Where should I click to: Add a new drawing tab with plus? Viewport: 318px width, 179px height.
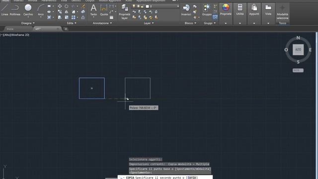pos(66,29)
